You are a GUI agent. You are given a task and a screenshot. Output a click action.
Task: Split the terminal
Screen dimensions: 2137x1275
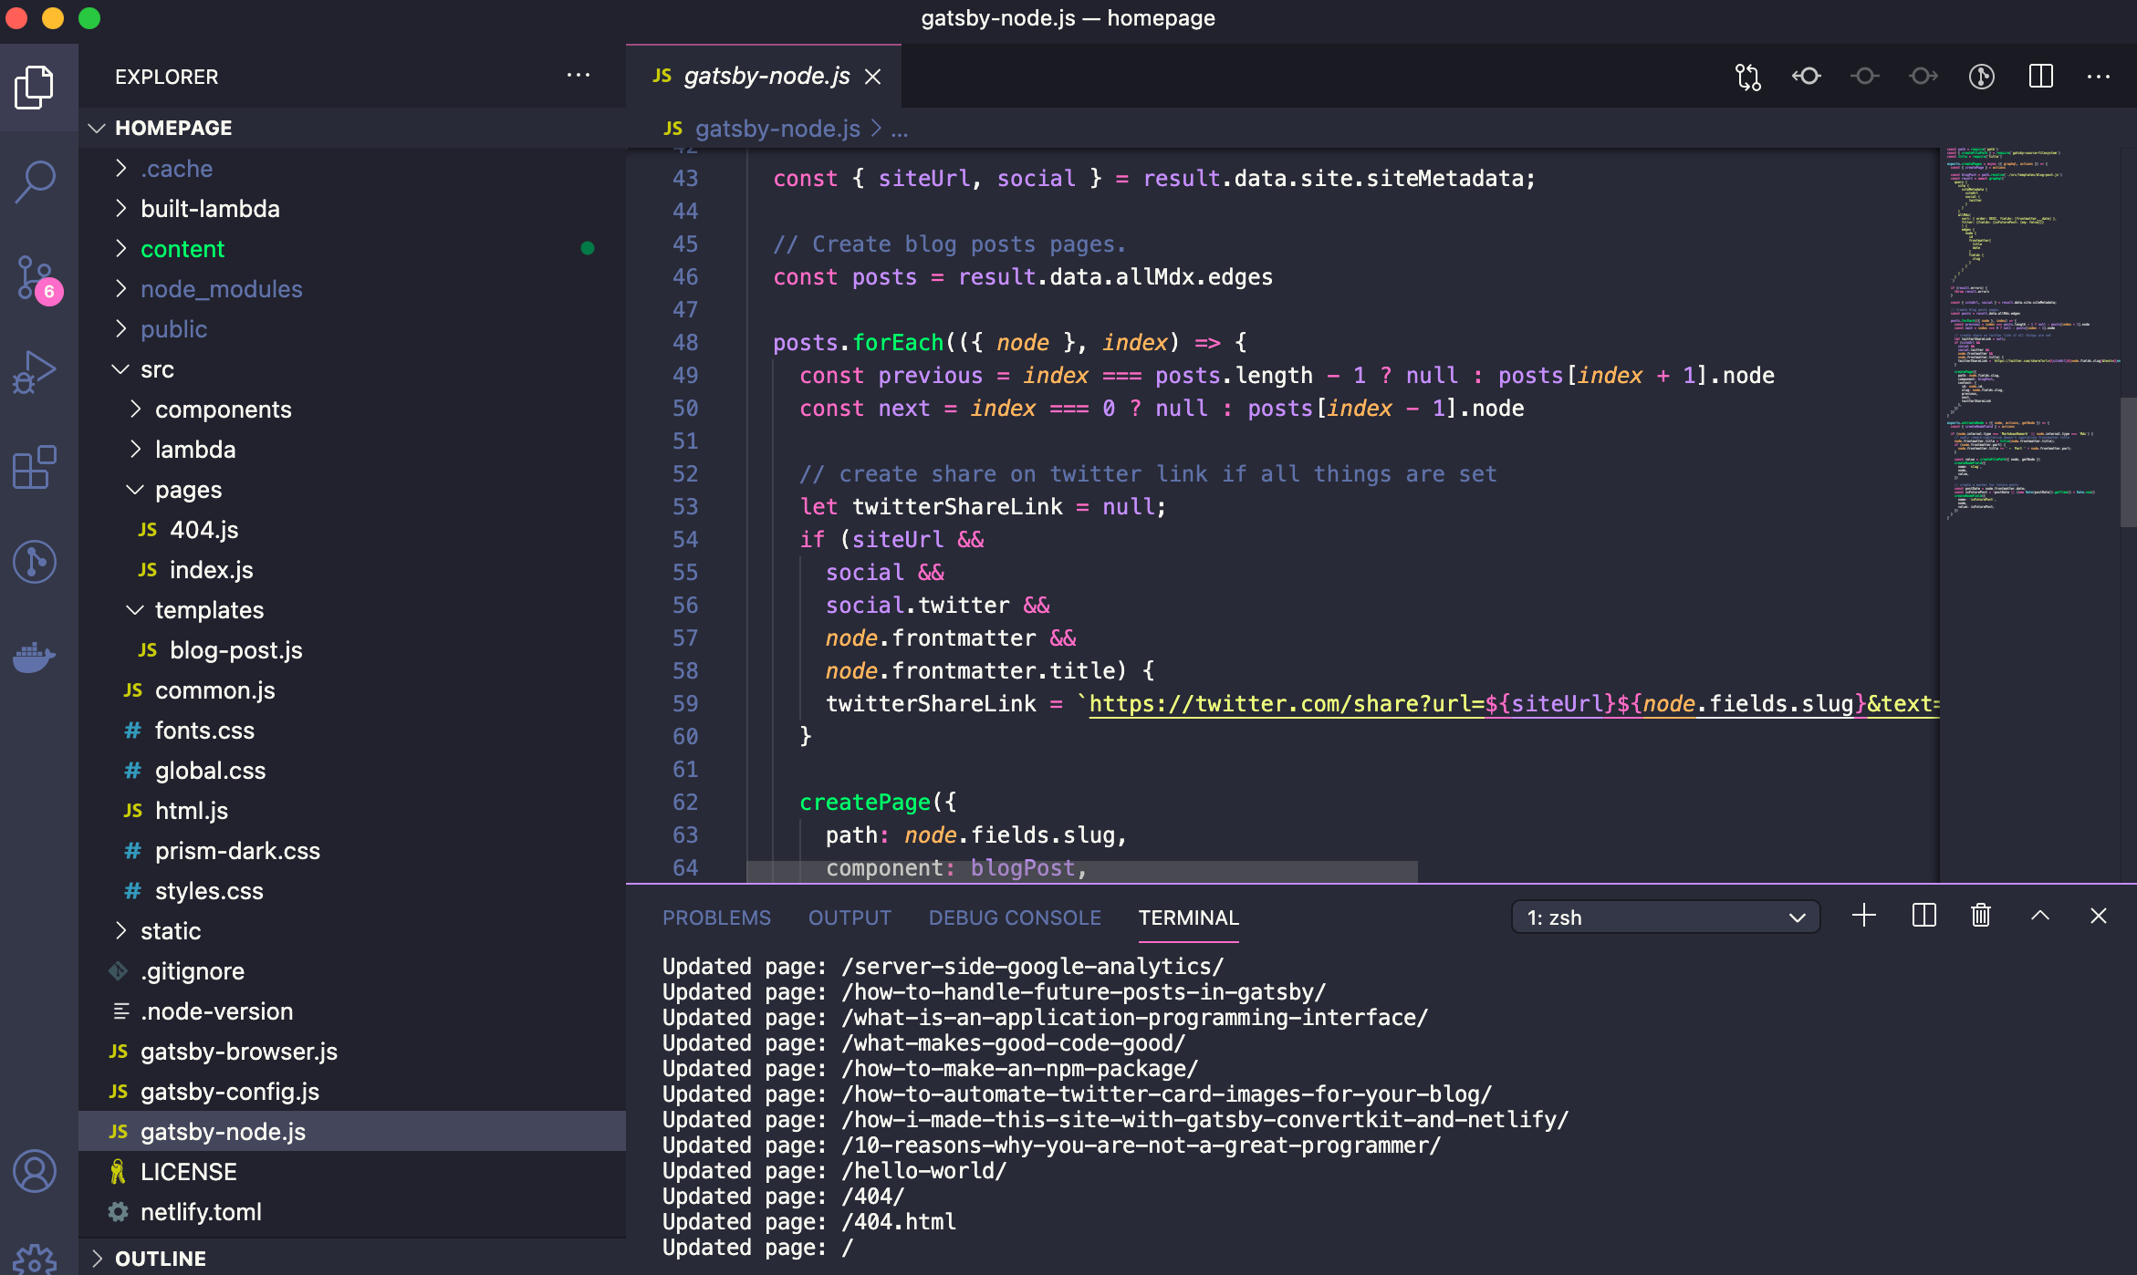point(1923,917)
